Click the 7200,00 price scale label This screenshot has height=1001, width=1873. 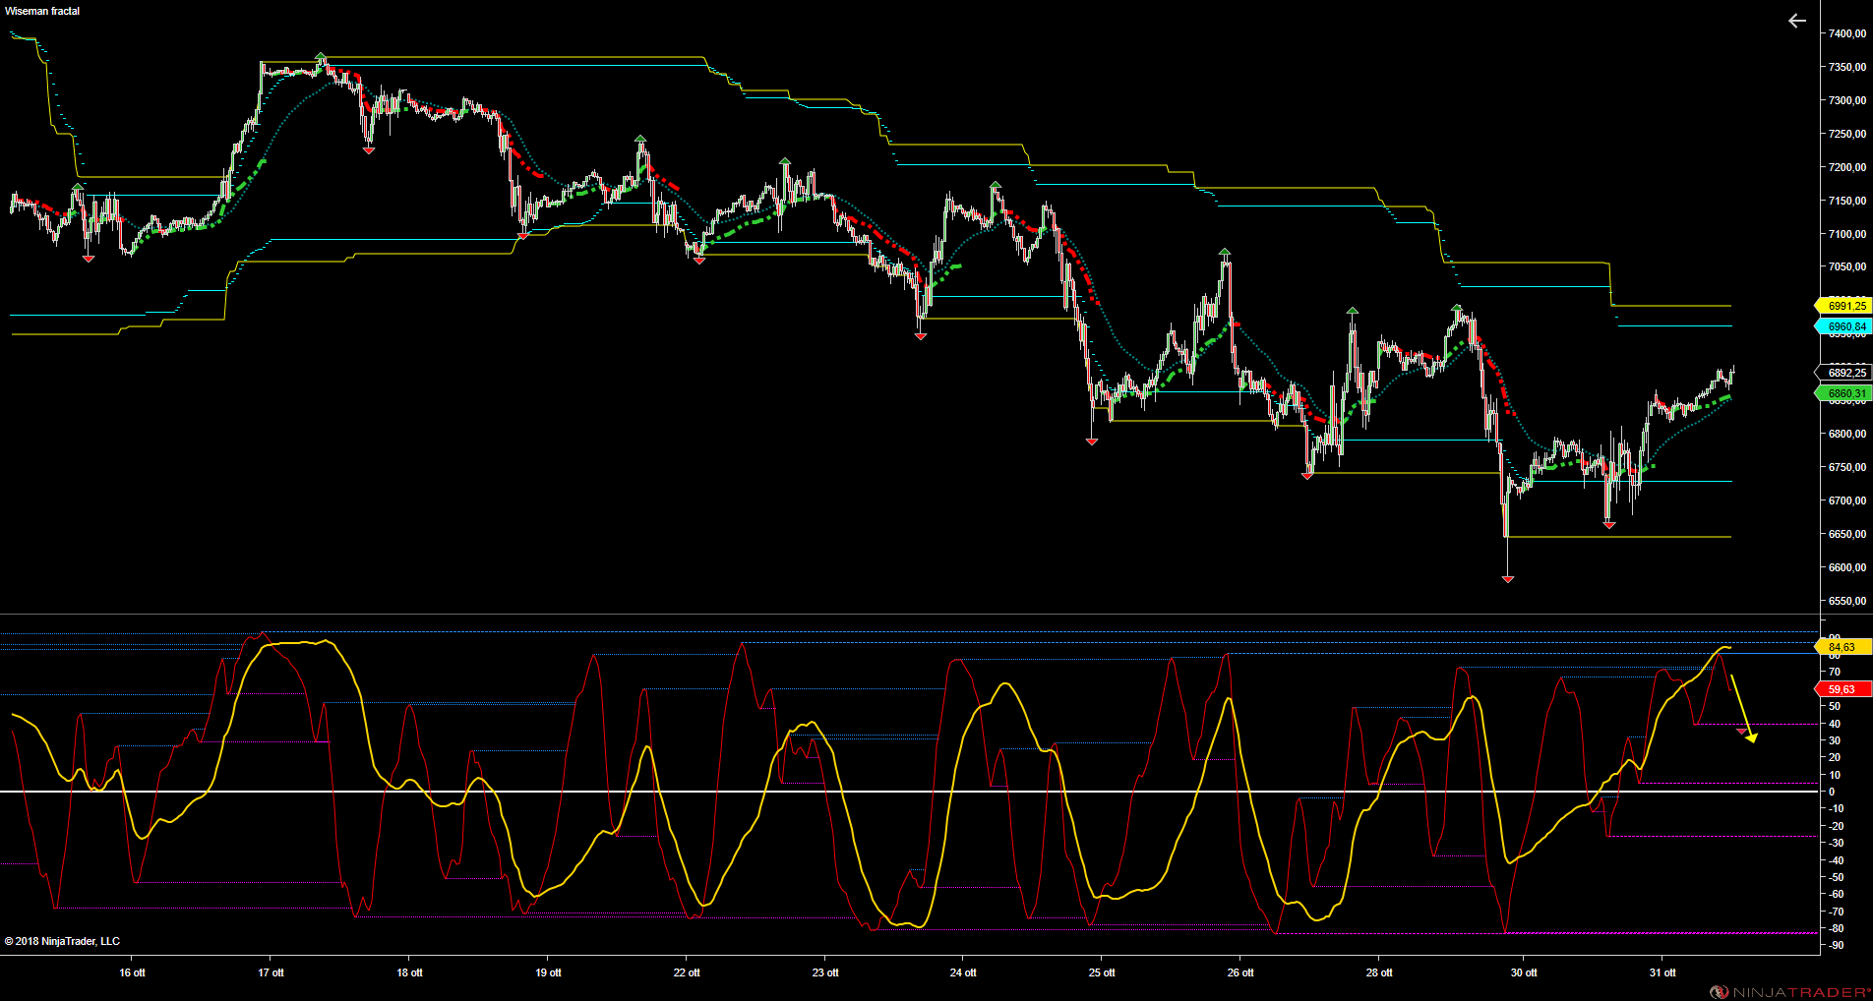[1847, 167]
